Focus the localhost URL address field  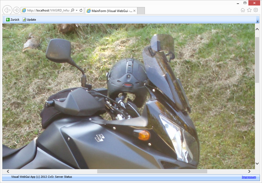(x=48, y=10)
